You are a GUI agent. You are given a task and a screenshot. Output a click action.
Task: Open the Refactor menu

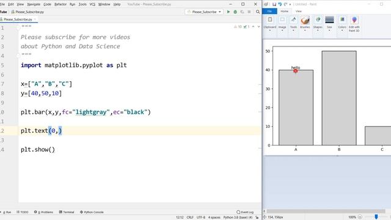coord(60,4)
